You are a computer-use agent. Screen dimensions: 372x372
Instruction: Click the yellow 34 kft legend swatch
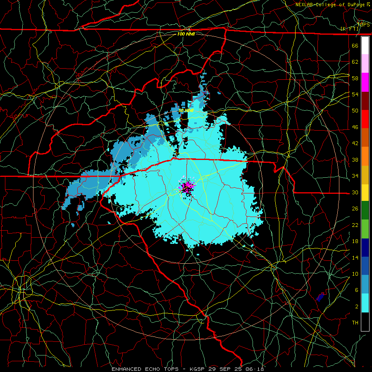click(365, 192)
